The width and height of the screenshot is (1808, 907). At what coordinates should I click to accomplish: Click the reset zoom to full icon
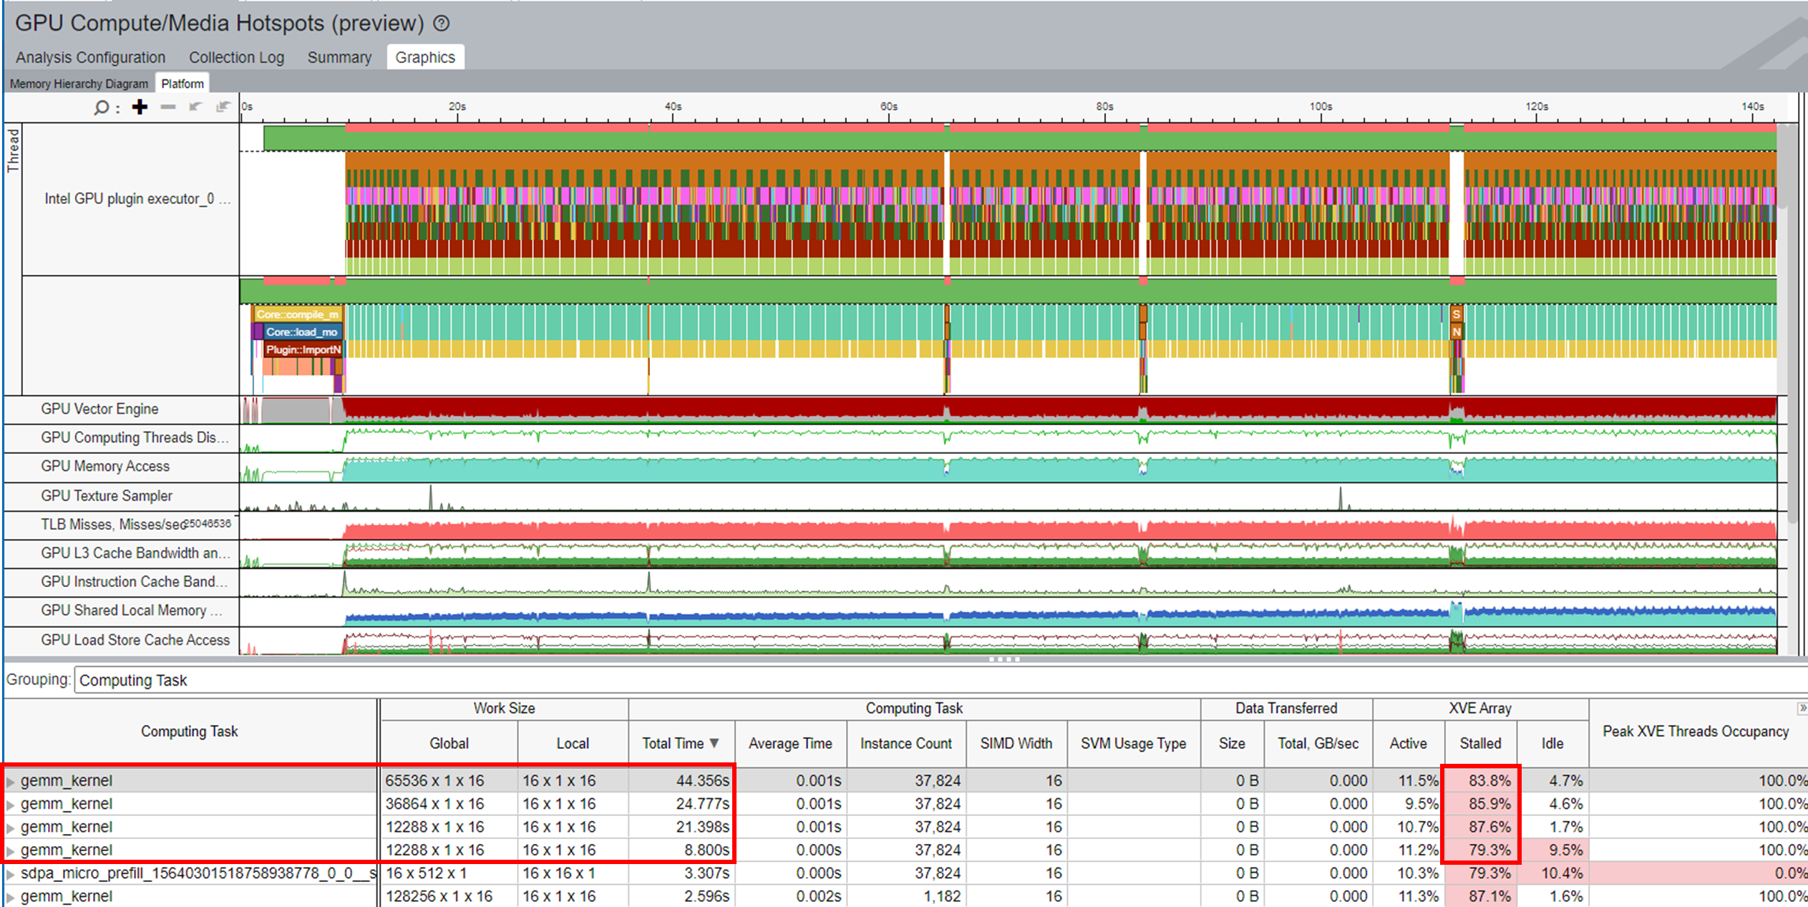coord(223,107)
